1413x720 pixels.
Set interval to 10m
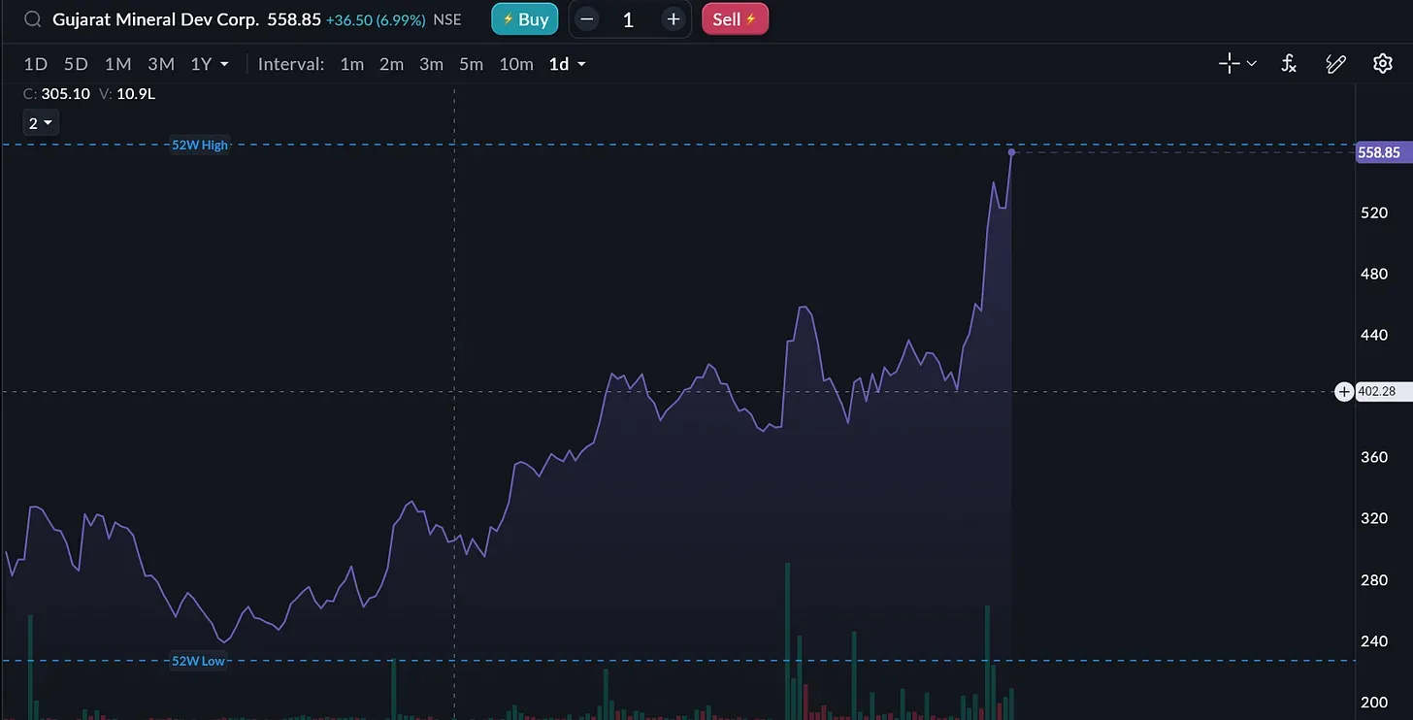pyautogui.click(x=515, y=64)
